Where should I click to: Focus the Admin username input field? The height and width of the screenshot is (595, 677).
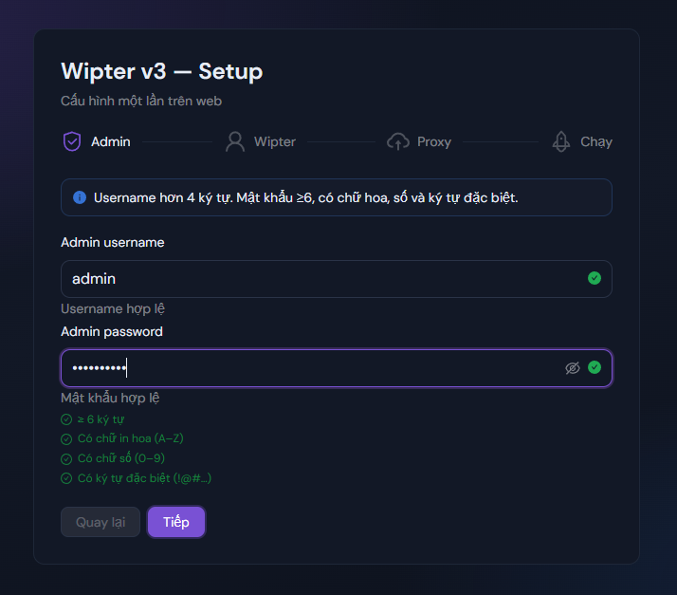click(x=337, y=279)
